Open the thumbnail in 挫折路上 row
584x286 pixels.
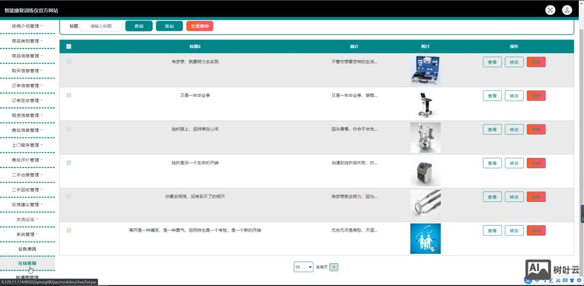[x=425, y=138]
